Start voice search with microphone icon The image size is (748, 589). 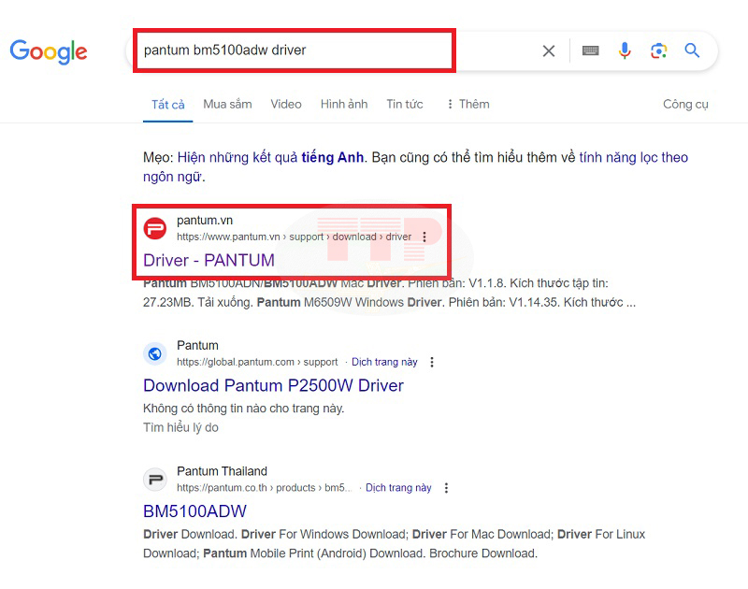coord(625,50)
